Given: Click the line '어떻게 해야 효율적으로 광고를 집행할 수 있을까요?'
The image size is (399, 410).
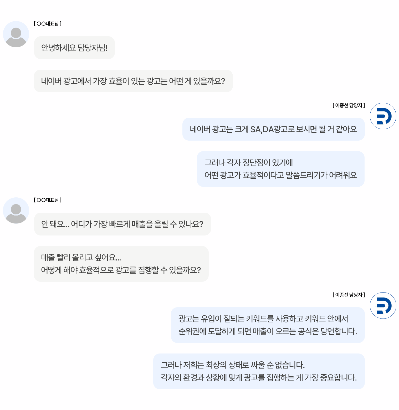Looking at the screenshot, I should pos(121,270).
